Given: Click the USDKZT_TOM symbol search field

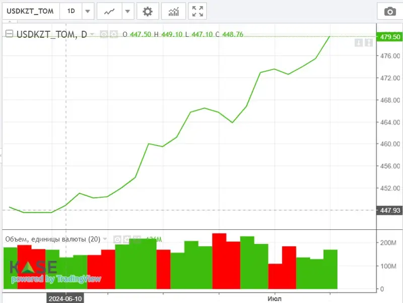Looking at the screenshot, I should point(30,11).
